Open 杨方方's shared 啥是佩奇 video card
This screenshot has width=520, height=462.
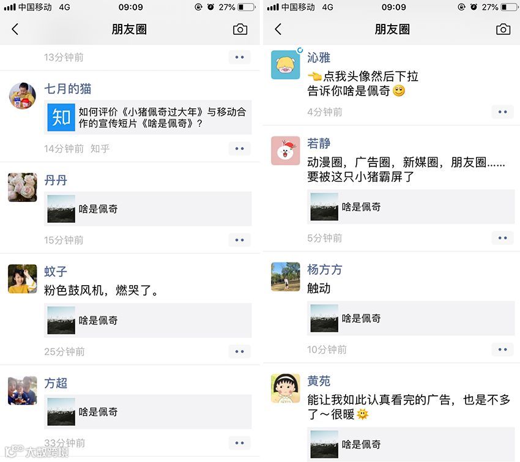coord(410,318)
